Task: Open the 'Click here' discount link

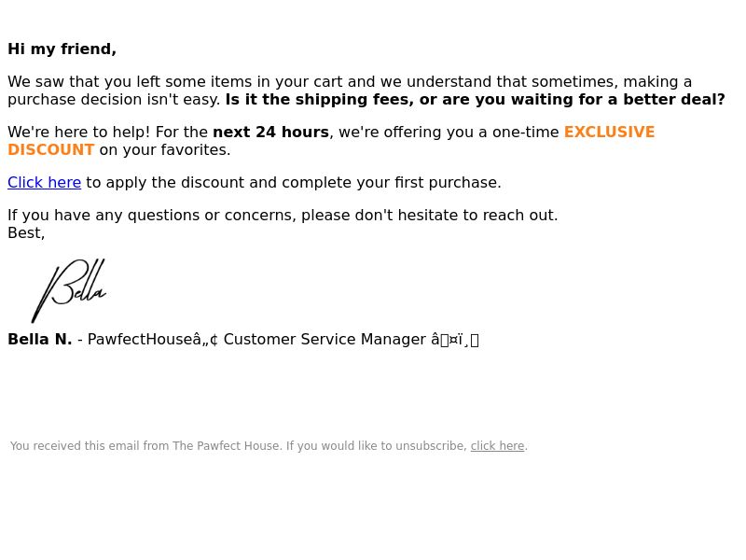Action: 44,182
